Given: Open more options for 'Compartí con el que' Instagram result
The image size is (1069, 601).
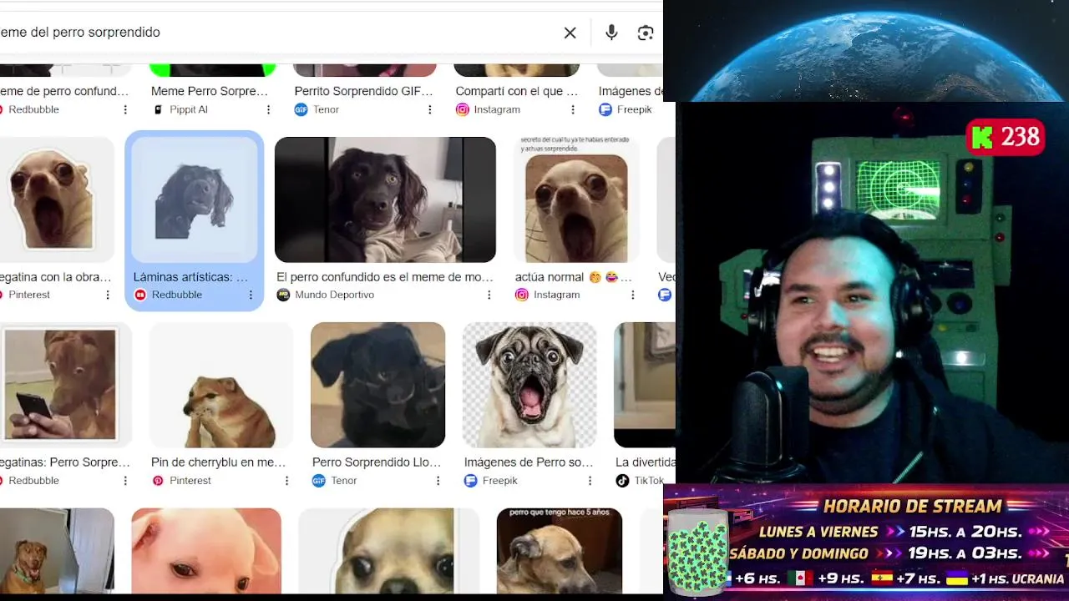Looking at the screenshot, I should 573,109.
